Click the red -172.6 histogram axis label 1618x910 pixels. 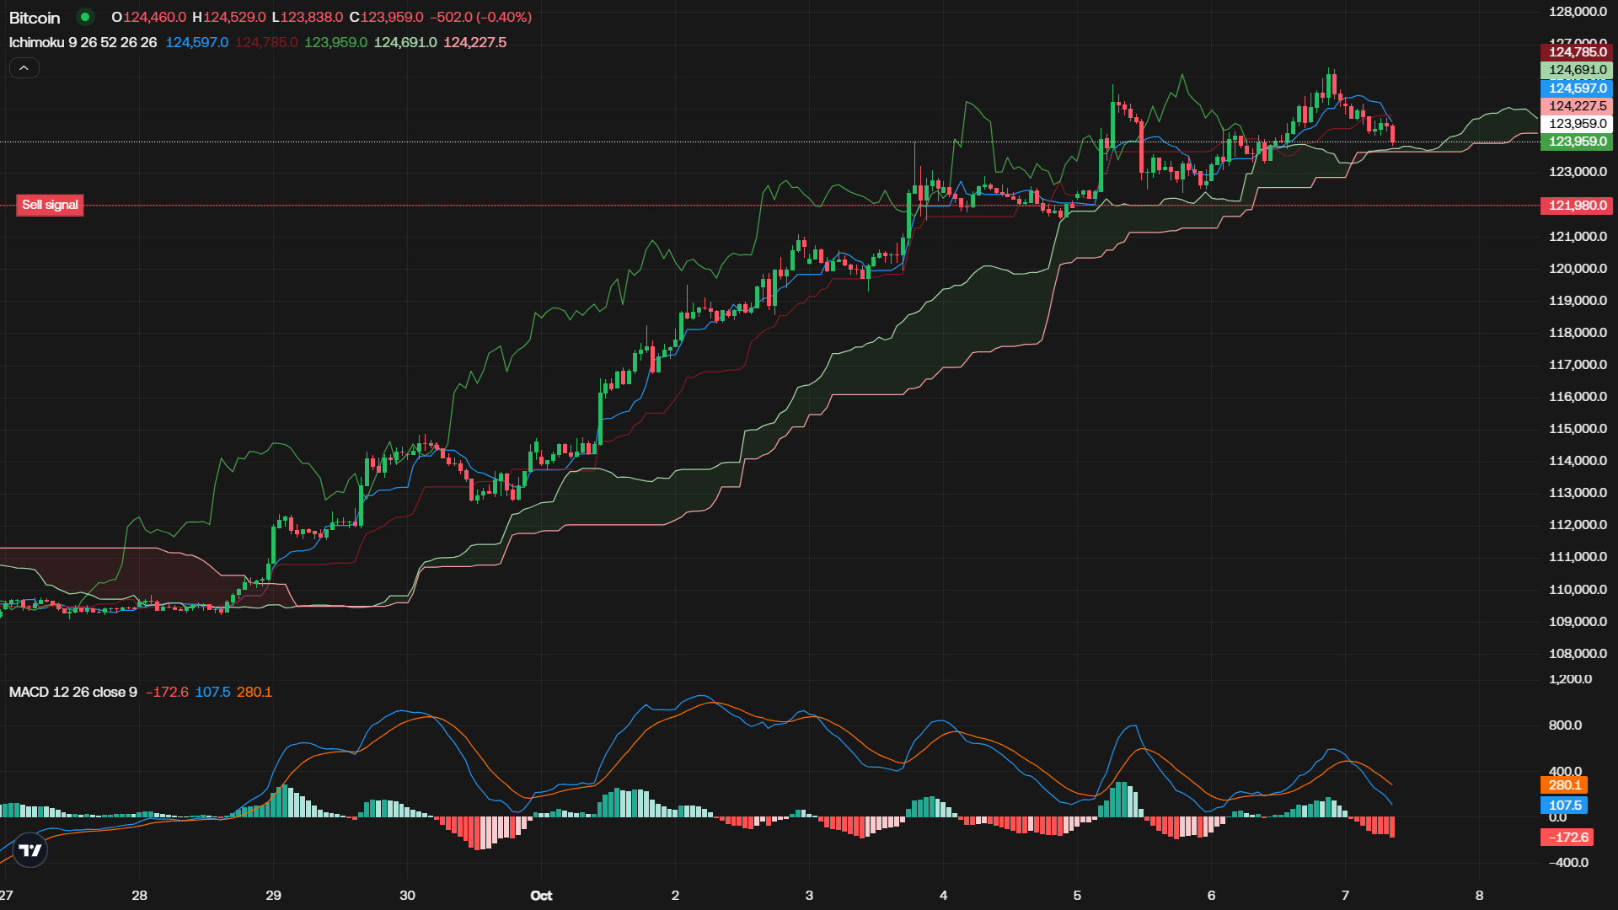coord(1567,838)
